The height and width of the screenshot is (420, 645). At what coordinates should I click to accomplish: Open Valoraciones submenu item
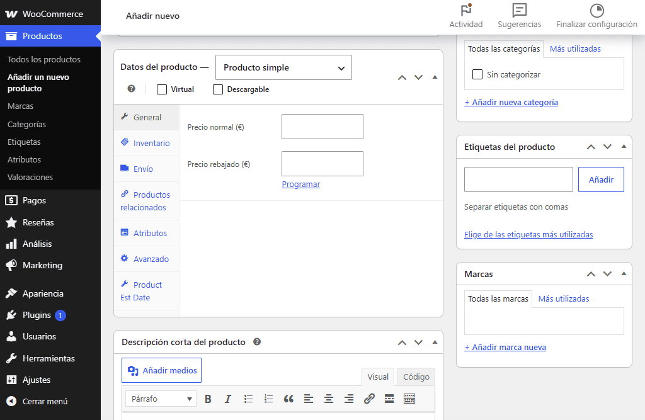click(x=30, y=178)
